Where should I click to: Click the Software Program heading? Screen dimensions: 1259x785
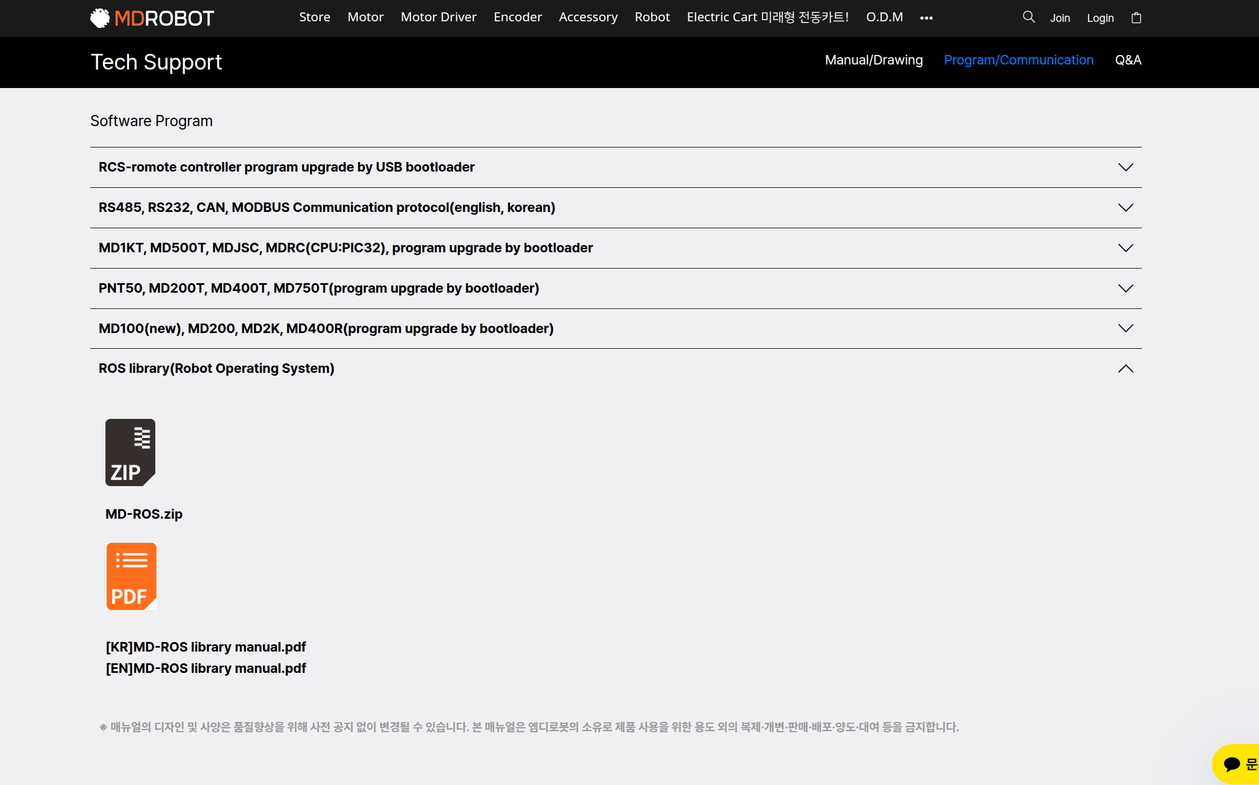pos(151,121)
